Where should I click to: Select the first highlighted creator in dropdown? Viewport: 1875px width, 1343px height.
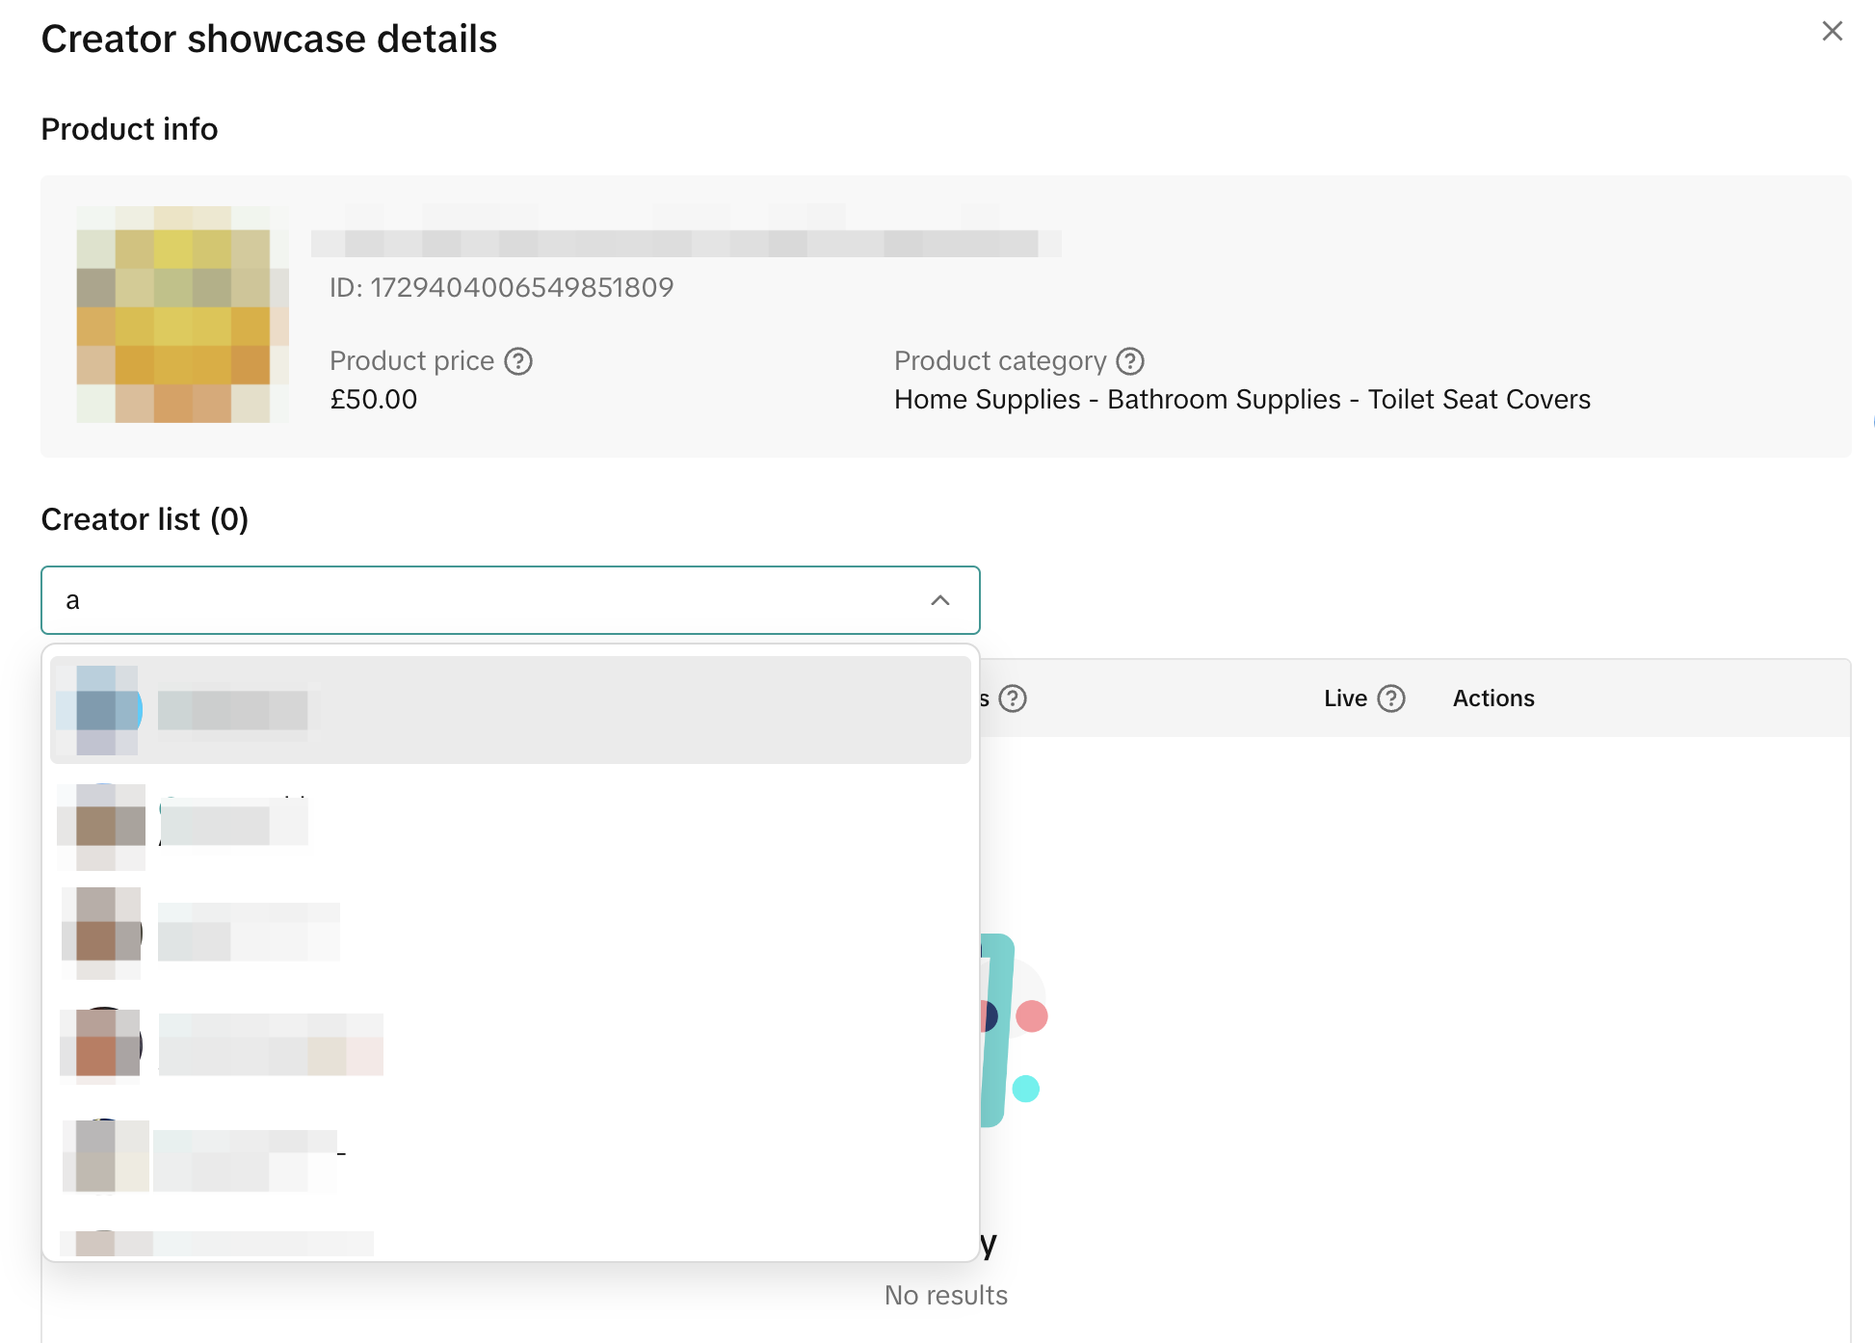511,710
